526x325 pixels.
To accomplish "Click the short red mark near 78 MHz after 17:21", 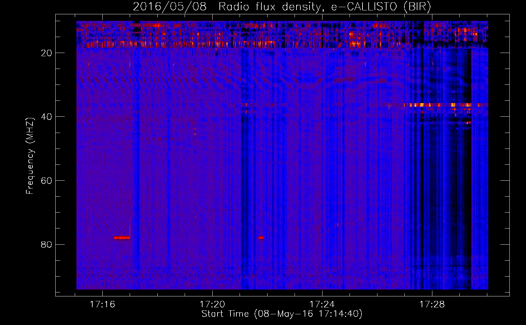I will coord(261,238).
